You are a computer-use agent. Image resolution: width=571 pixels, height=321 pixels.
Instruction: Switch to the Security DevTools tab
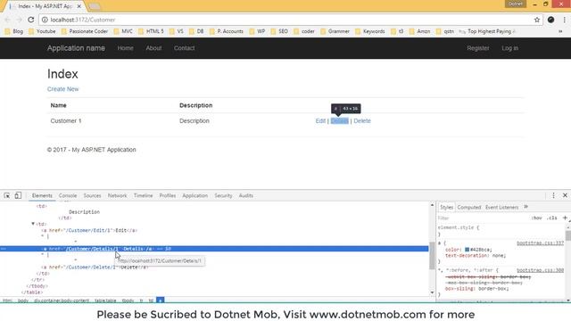tap(223, 195)
